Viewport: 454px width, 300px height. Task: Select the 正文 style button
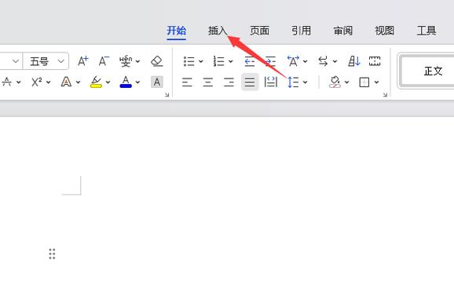coord(427,71)
